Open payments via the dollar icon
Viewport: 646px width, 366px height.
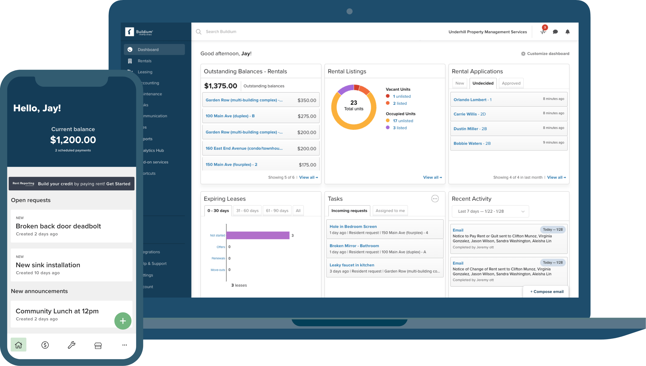click(x=45, y=345)
